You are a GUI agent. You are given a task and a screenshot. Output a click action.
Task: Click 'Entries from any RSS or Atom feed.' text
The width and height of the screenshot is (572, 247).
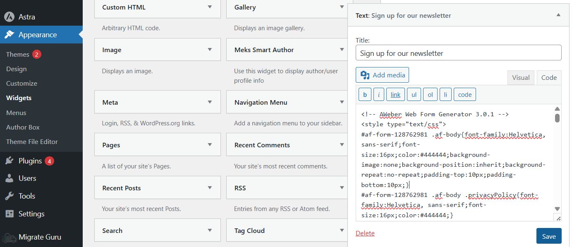282,209
